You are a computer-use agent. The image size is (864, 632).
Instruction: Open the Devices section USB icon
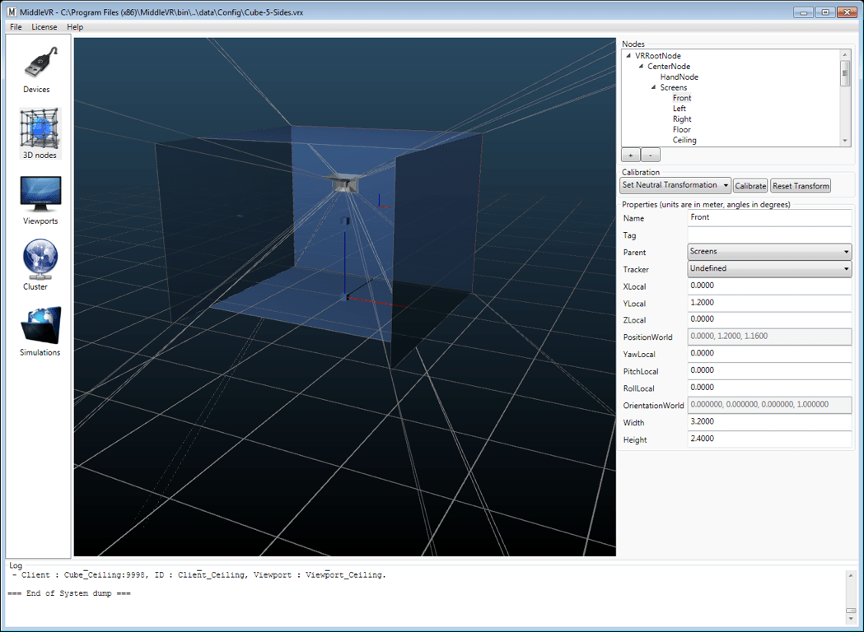tap(41, 62)
